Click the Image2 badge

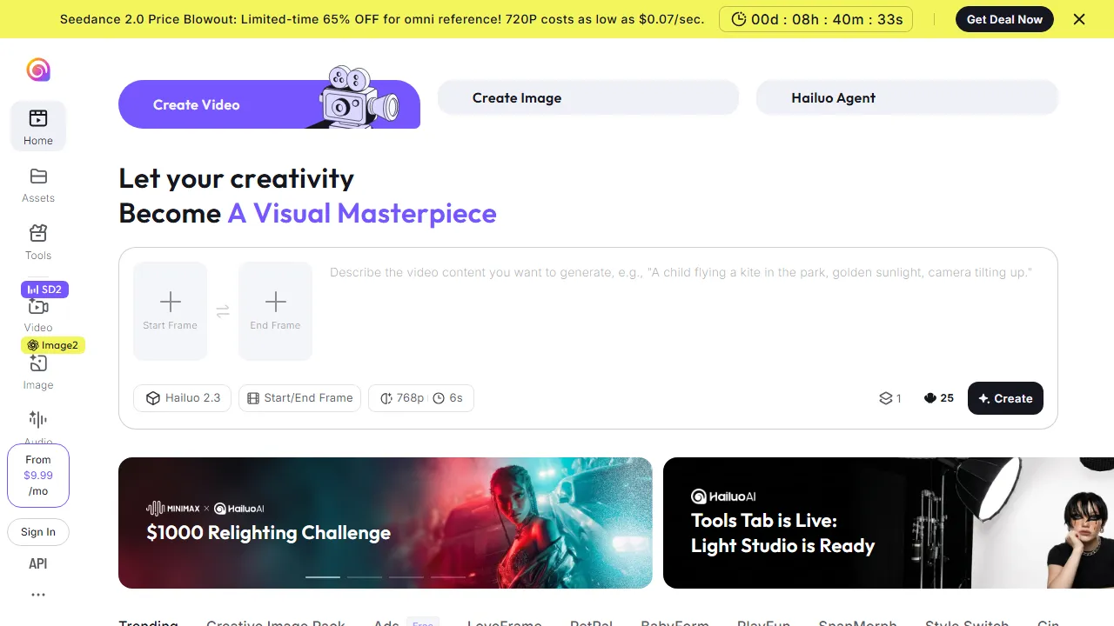(53, 345)
